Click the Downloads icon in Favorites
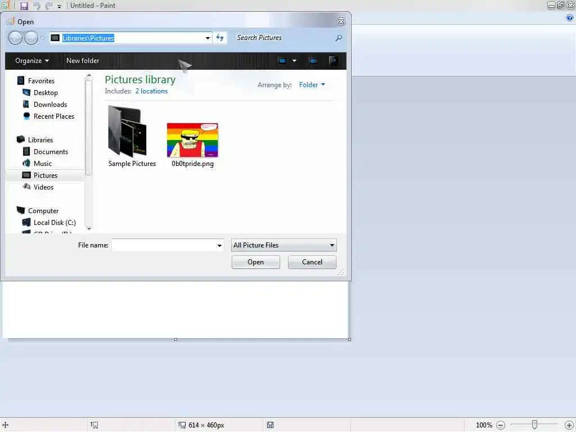Viewport: 576px width, 432px height. click(x=26, y=104)
